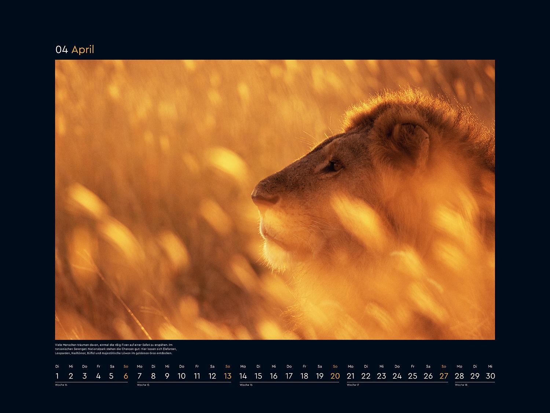Select date 28 in the calendar row
This screenshot has width=550, height=413.
pos(459,376)
